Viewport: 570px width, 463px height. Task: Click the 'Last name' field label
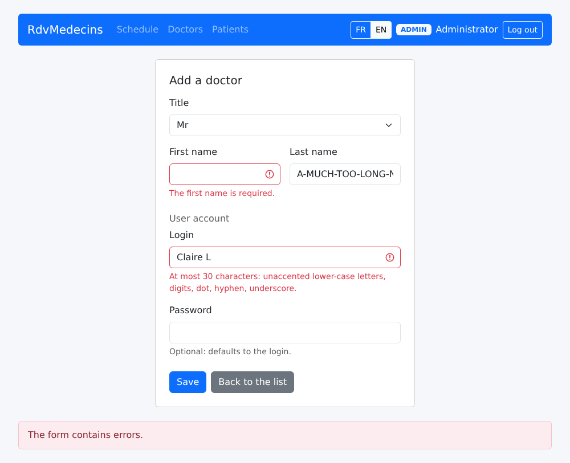[313, 152]
